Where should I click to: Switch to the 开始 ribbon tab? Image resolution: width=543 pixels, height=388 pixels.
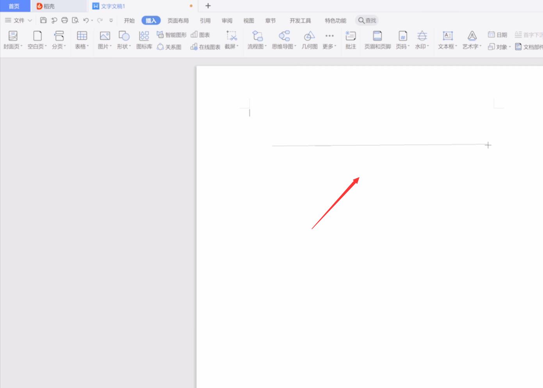[x=129, y=21]
